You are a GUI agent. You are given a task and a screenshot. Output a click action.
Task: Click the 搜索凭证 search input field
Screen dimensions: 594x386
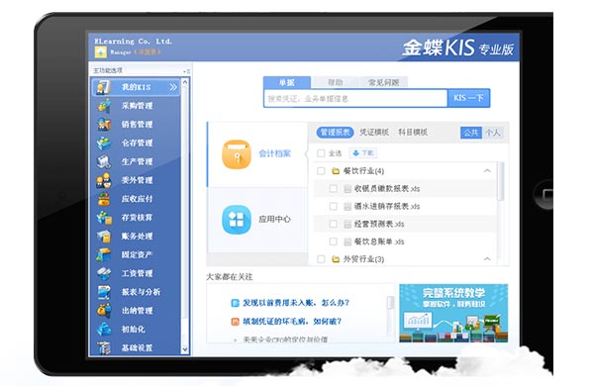pyautogui.click(x=355, y=99)
